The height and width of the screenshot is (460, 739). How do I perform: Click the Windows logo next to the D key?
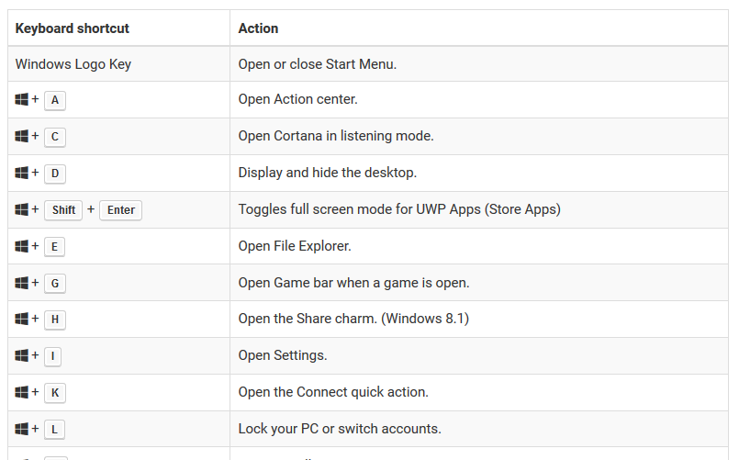(22, 173)
